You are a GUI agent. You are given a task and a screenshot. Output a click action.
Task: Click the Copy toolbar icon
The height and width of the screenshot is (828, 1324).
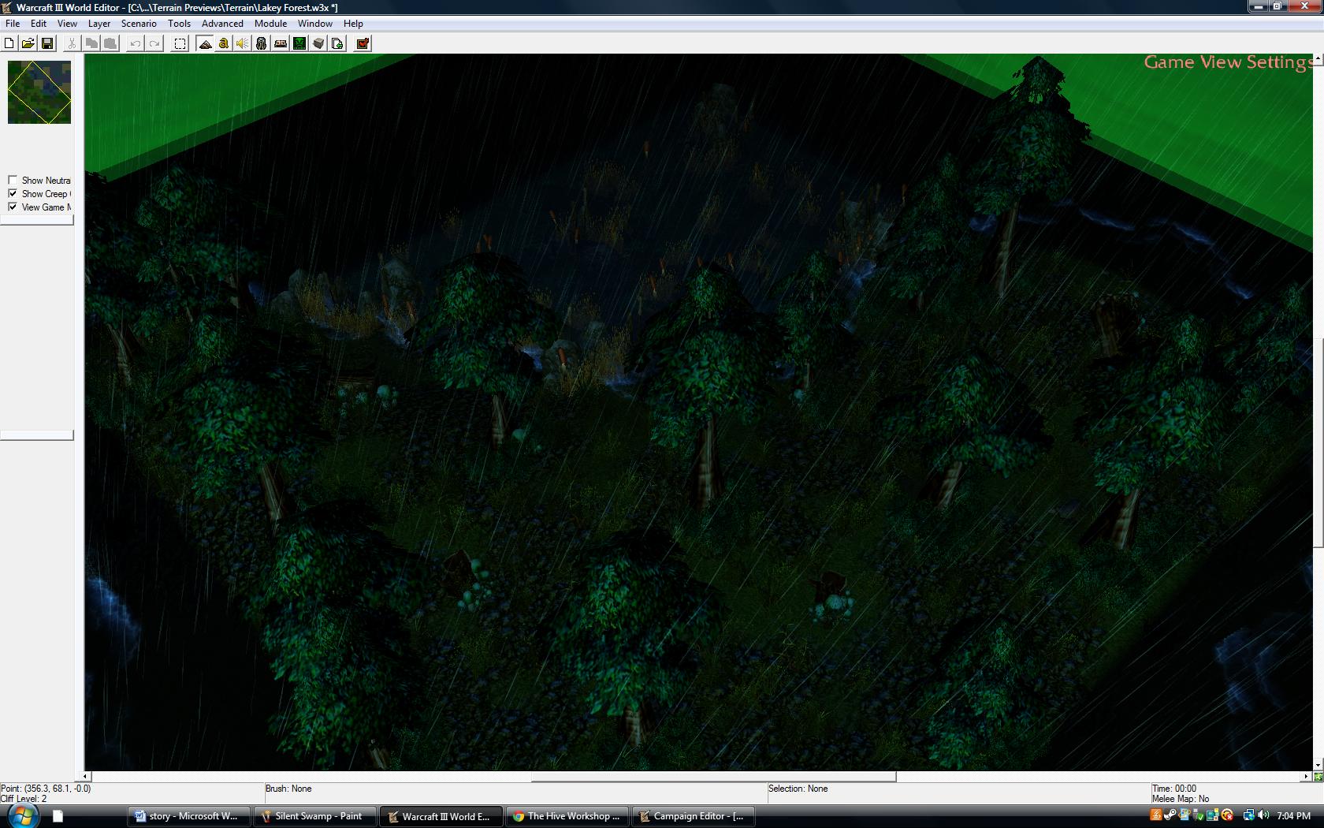91,43
